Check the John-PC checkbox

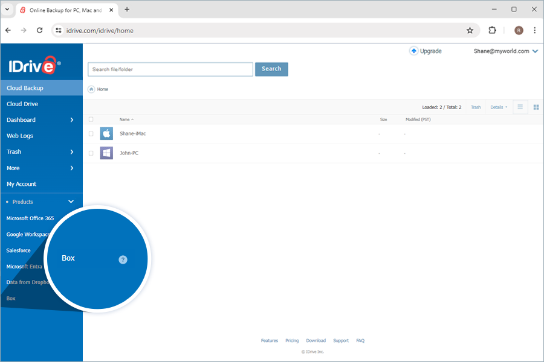(91, 153)
